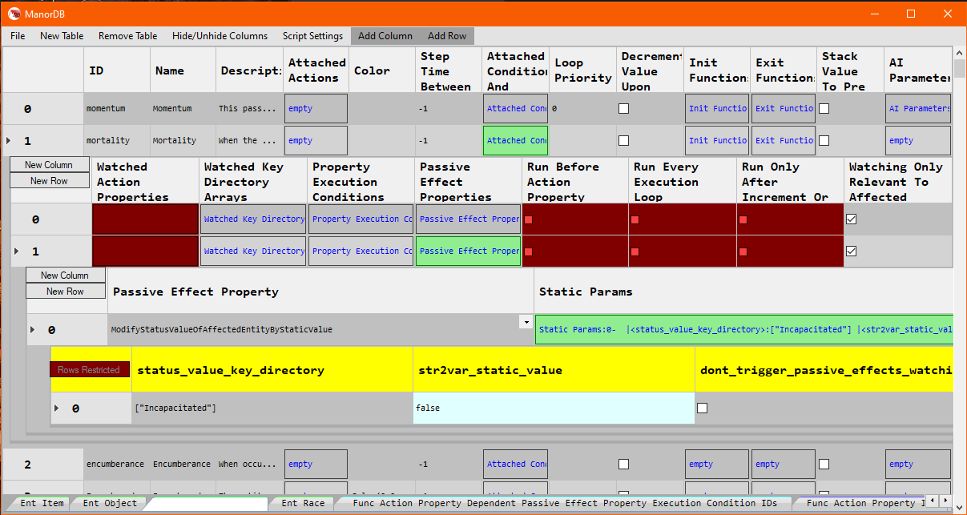This screenshot has height=515, width=967.
Task: Toggle Run Every Execution Loop box in sub-row 1
Action: (x=635, y=251)
